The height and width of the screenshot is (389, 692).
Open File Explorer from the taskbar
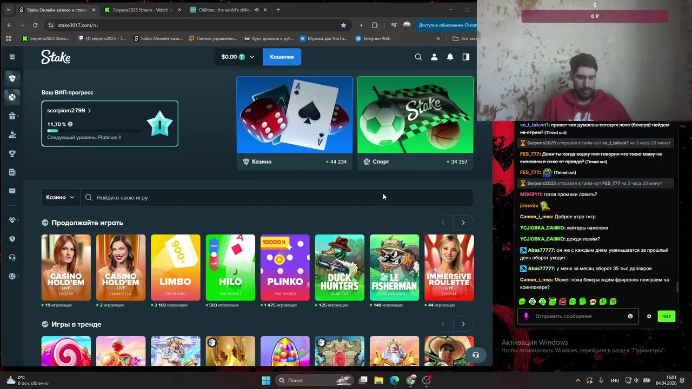(x=379, y=380)
